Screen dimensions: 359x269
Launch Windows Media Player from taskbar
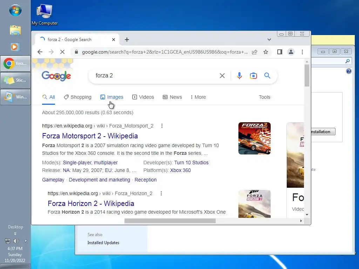[x=15, y=47]
